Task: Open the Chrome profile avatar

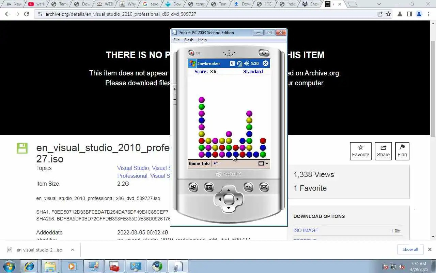Action: point(419,14)
